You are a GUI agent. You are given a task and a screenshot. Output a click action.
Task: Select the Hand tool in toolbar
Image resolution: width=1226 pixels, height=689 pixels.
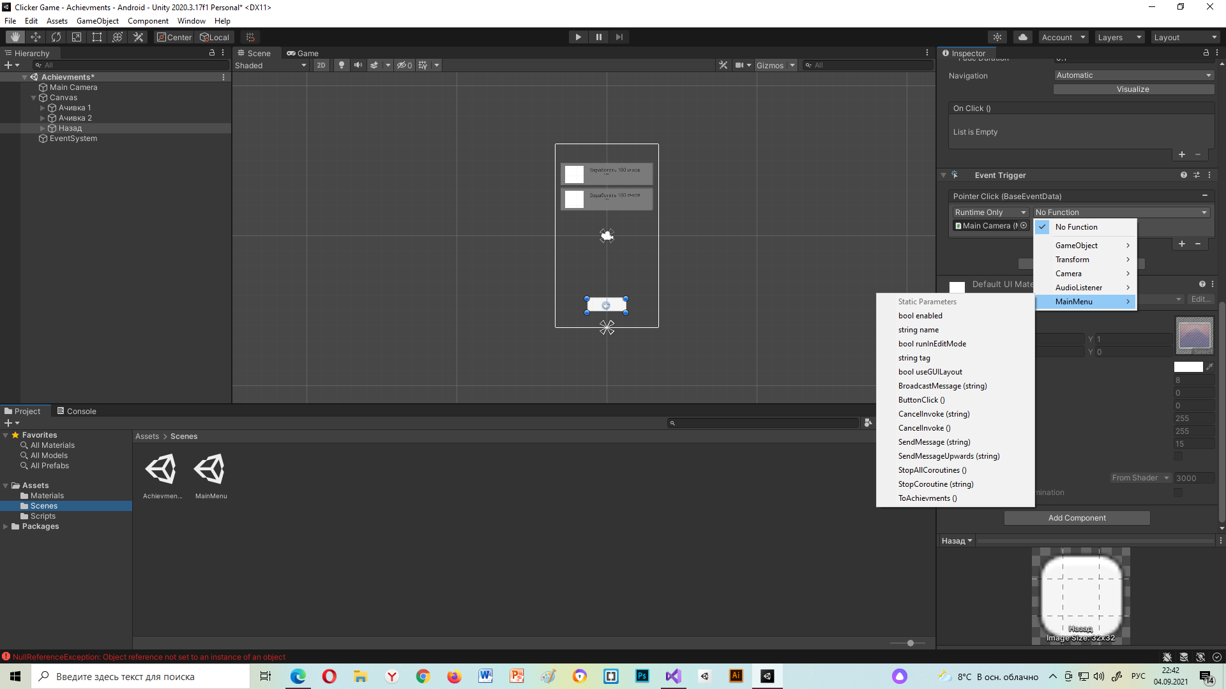(15, 37)
